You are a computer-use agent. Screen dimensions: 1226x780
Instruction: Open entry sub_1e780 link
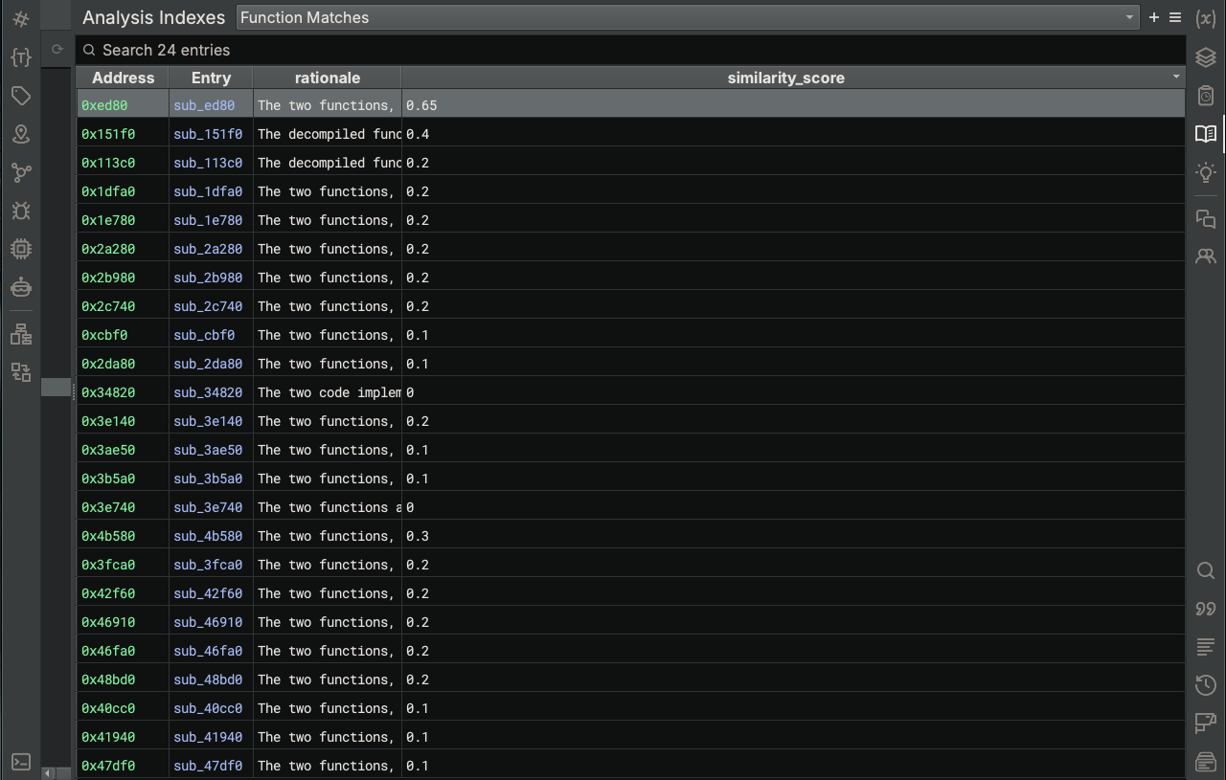(x=208, y=220)
